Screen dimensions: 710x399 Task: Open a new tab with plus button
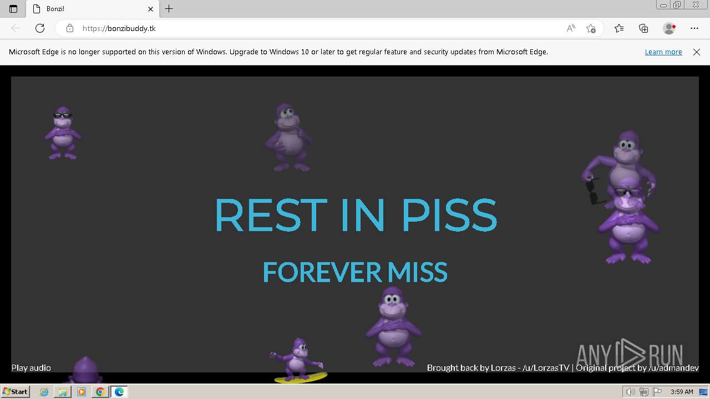[169, 9]
